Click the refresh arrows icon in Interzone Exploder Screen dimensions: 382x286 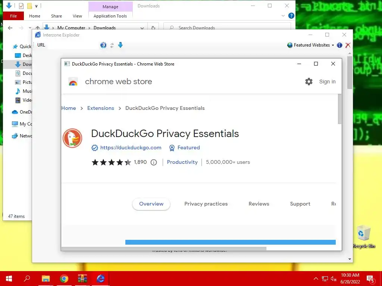[x=112, y=45]
